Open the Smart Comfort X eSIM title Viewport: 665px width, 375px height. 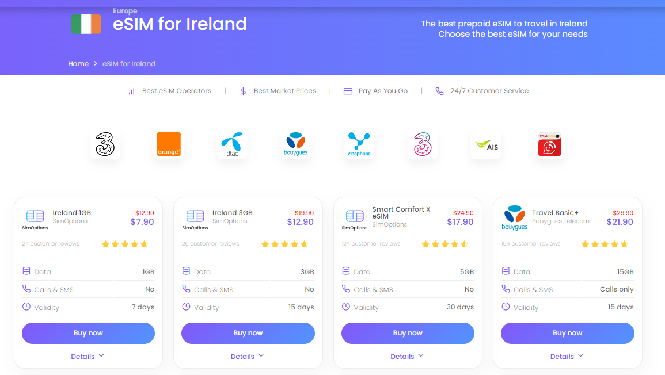pos(401,213)
